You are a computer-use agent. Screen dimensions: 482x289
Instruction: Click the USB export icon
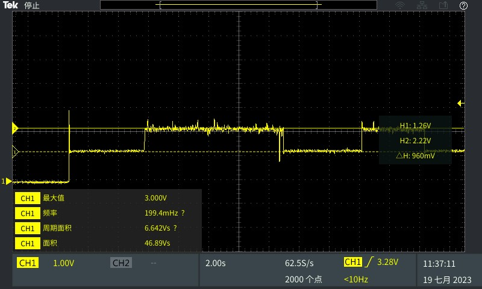tap(443, 5)
